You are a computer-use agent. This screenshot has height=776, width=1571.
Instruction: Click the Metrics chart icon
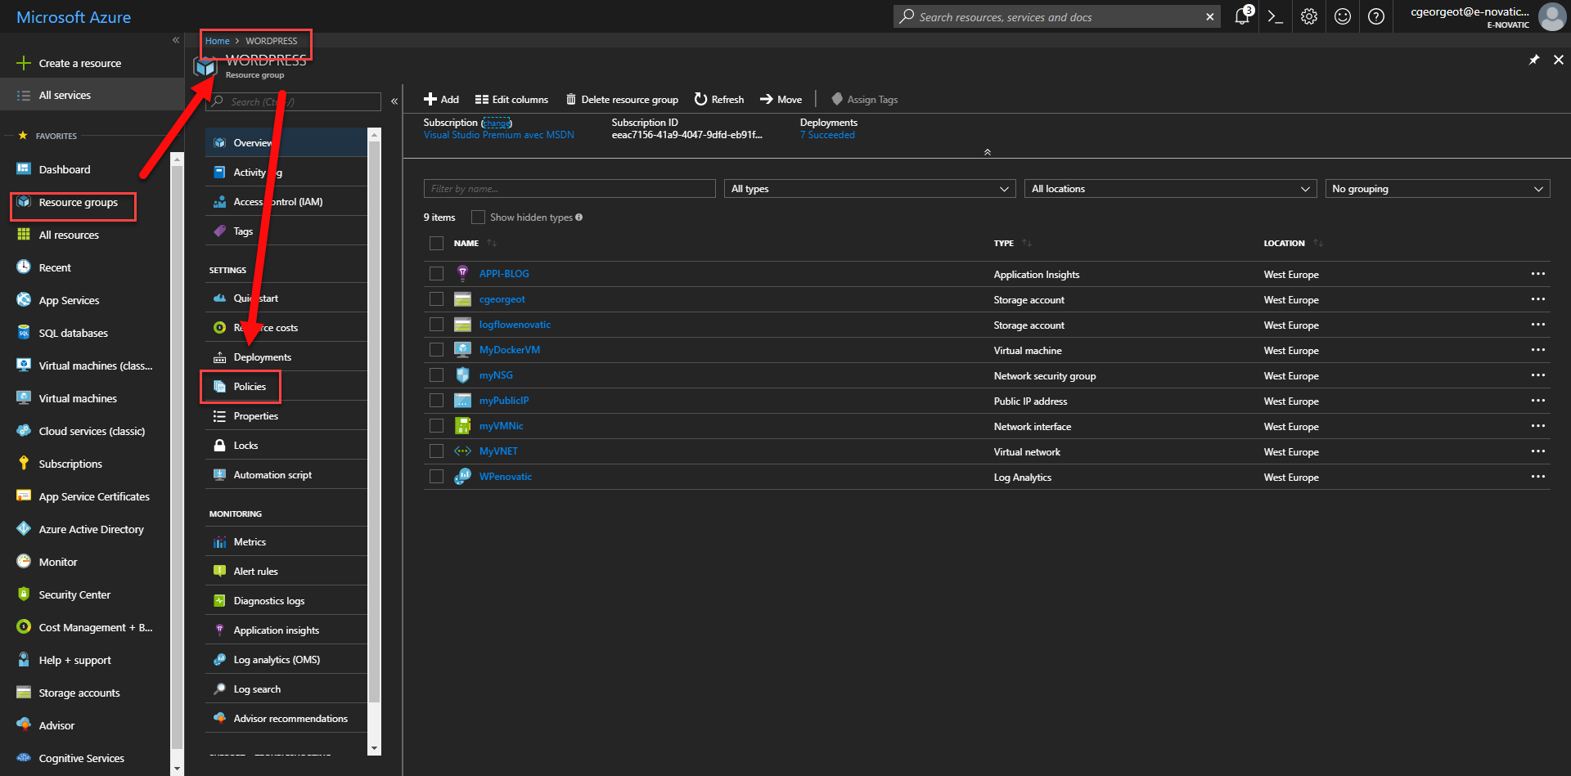219,542
